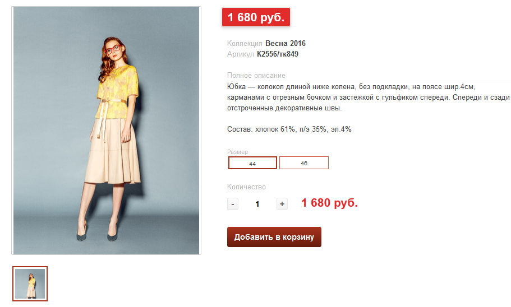Open the Весна 2016 collection link
This screenshot has width=511, height=307.
click(286, 43)
